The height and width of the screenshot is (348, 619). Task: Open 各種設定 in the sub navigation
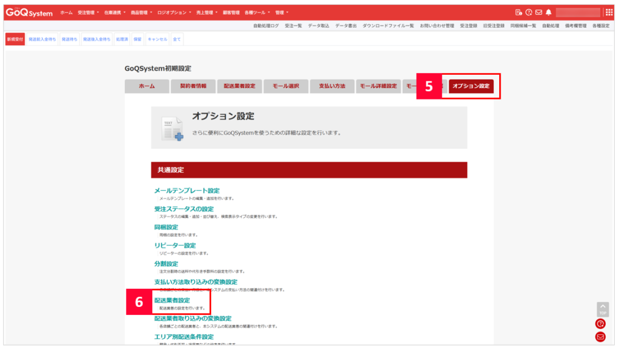click(x=601, y=25)
